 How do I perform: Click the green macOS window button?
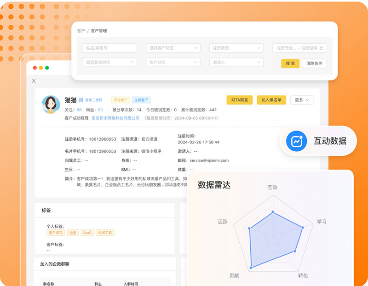click(47, 68)
